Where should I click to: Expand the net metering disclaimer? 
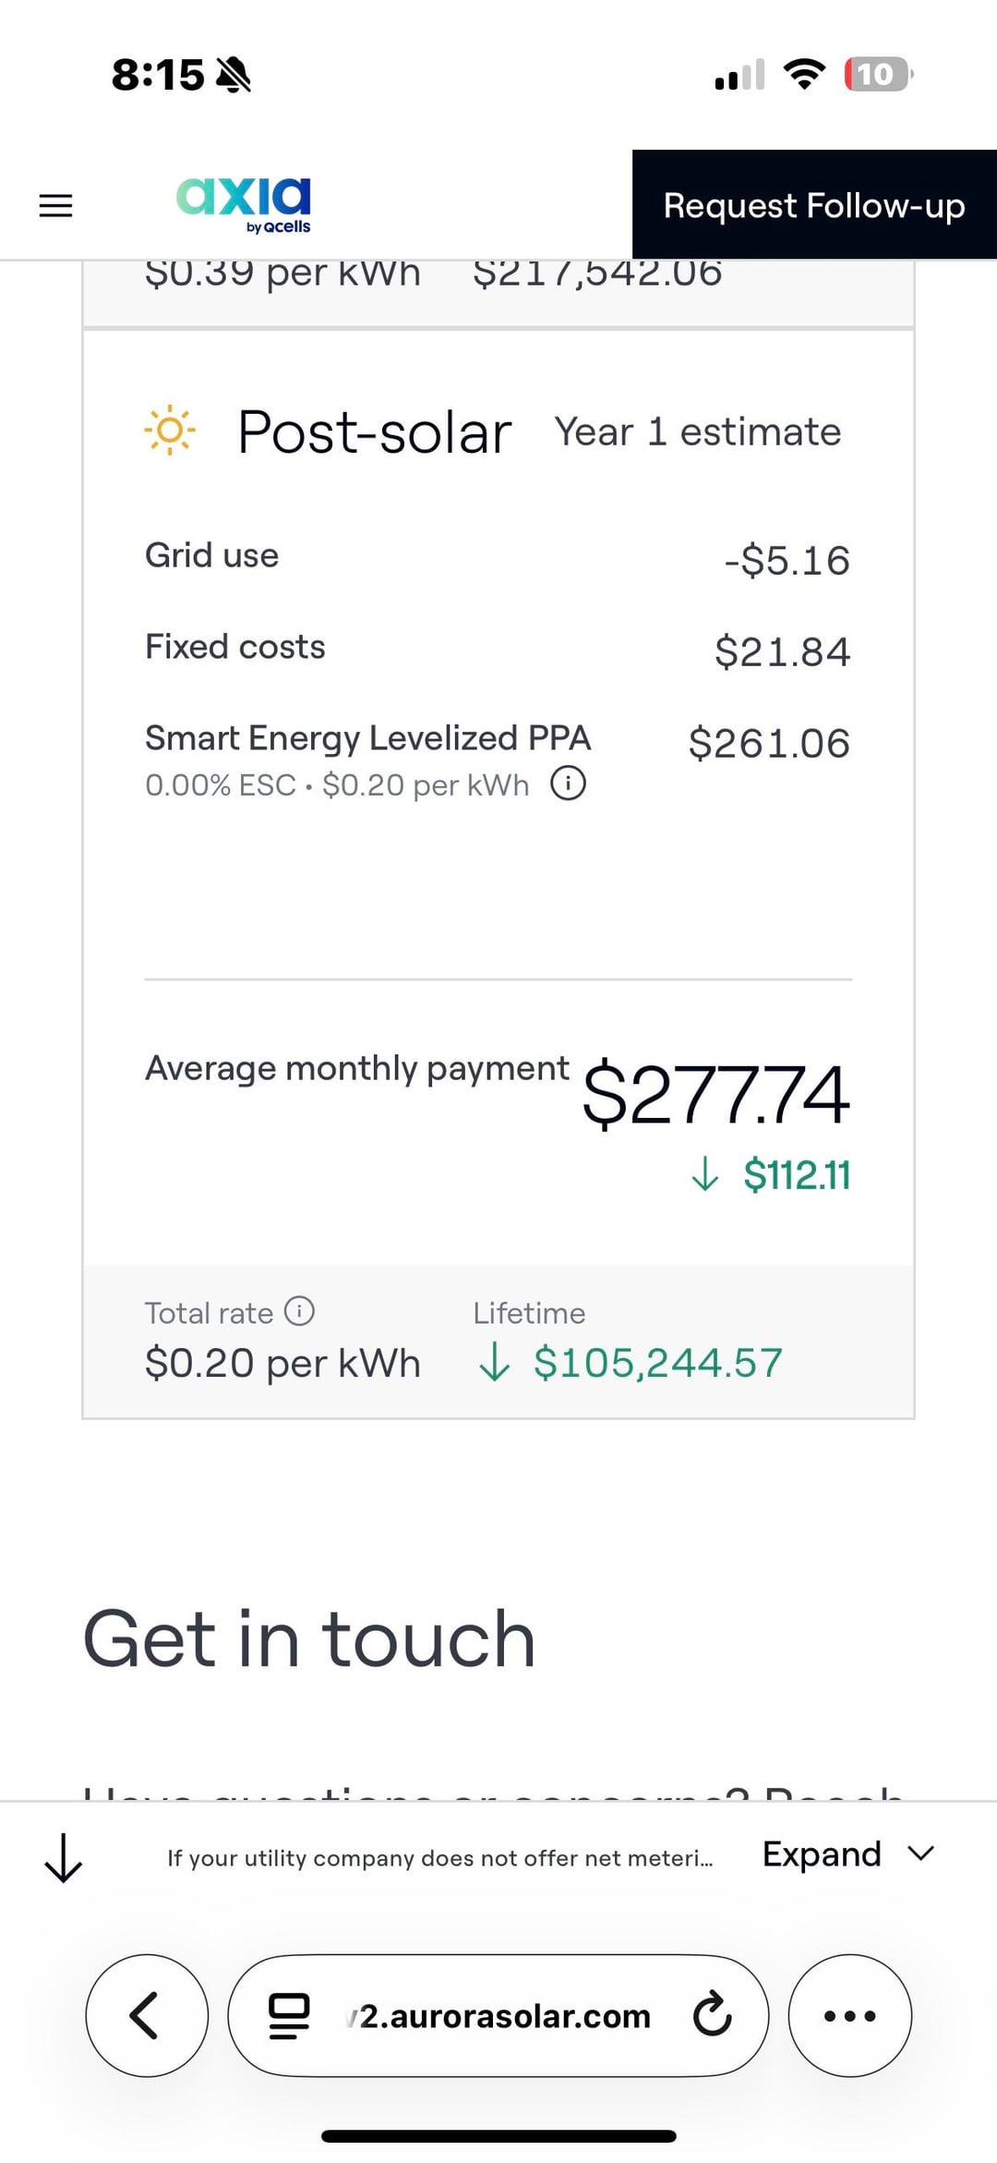point(821,1854)
